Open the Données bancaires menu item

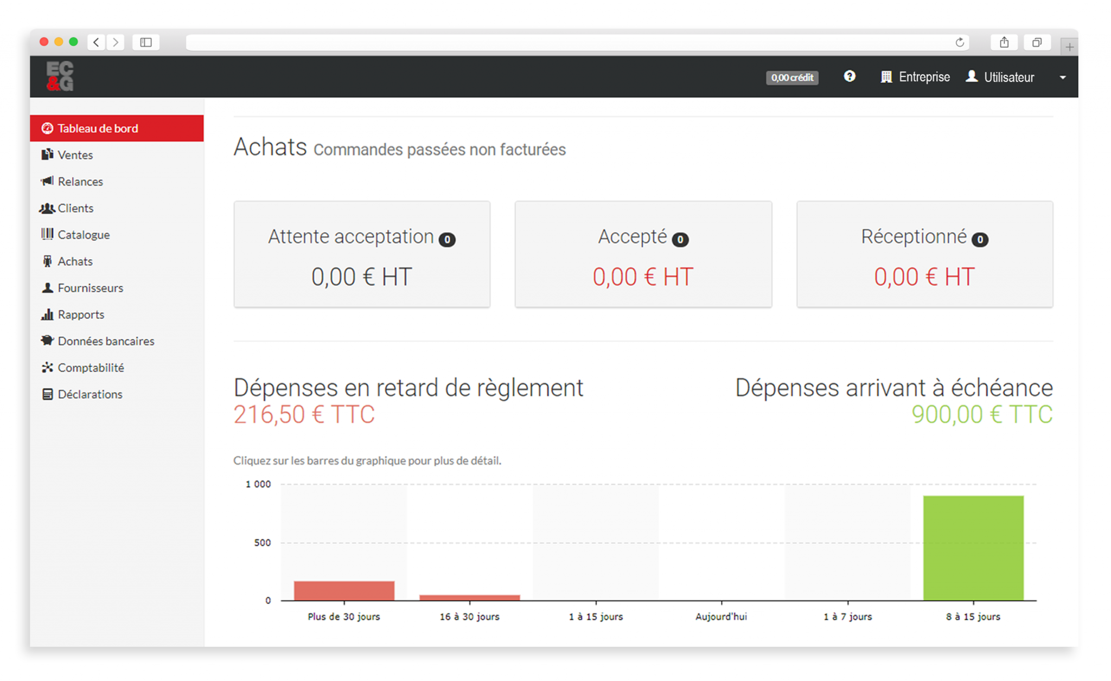click(x=117, y=341)
